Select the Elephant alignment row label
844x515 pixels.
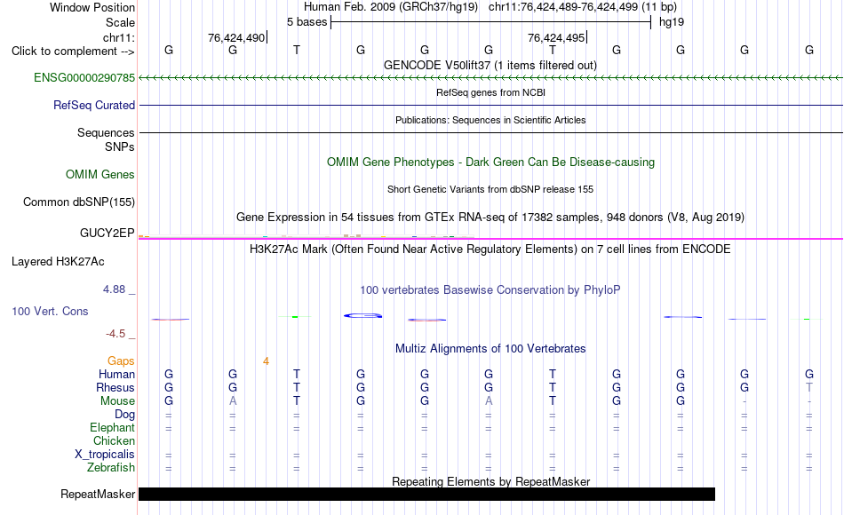tap(112, 428)
